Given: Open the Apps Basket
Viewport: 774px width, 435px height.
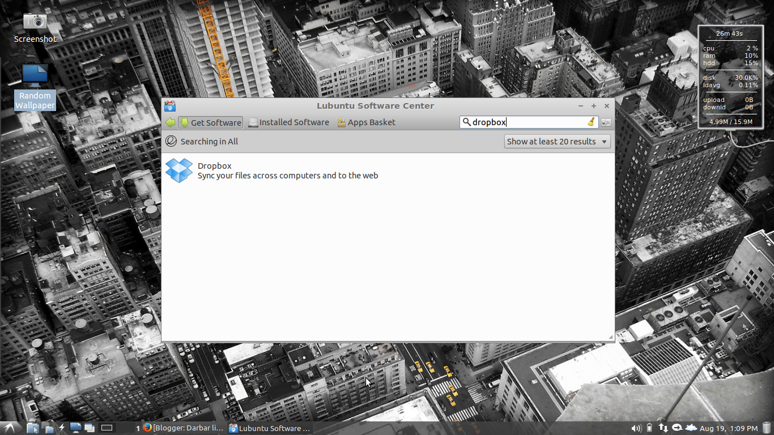Looking at the screenshot, I should (x=365, y=122).
